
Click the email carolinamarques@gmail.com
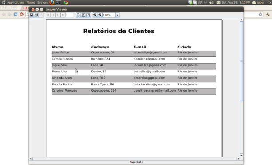pyautogui.click(x=155, y=91)
